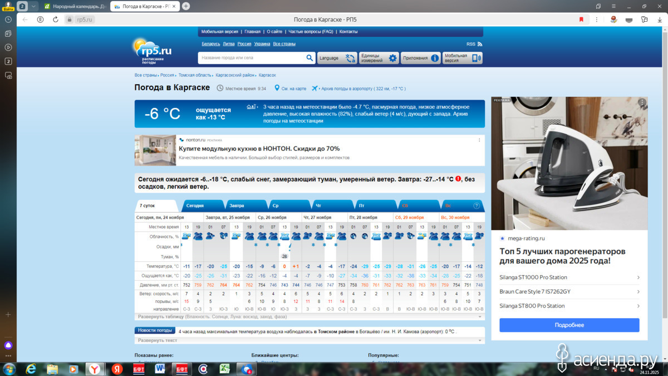Click the red bookmark icon in address bar
668x376 pixels.
581,19
